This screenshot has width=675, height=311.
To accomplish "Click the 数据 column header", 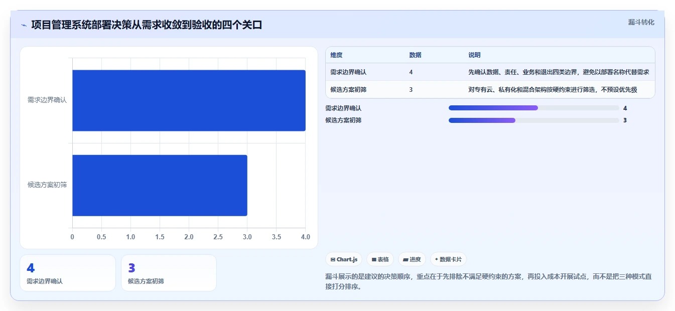I will [415, 55].
